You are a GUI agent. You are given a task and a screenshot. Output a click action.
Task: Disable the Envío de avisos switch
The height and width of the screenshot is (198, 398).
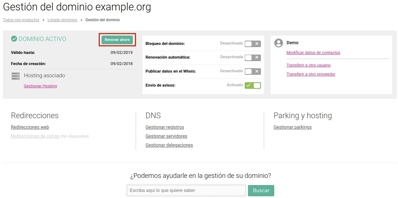pyautogui.click(x=253, y=86)
